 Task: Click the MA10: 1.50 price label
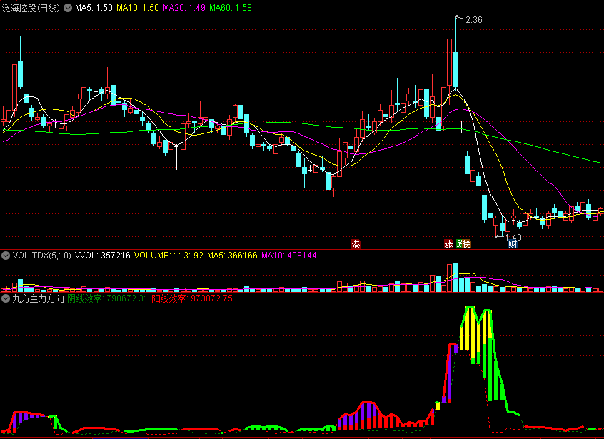[138, 8]
